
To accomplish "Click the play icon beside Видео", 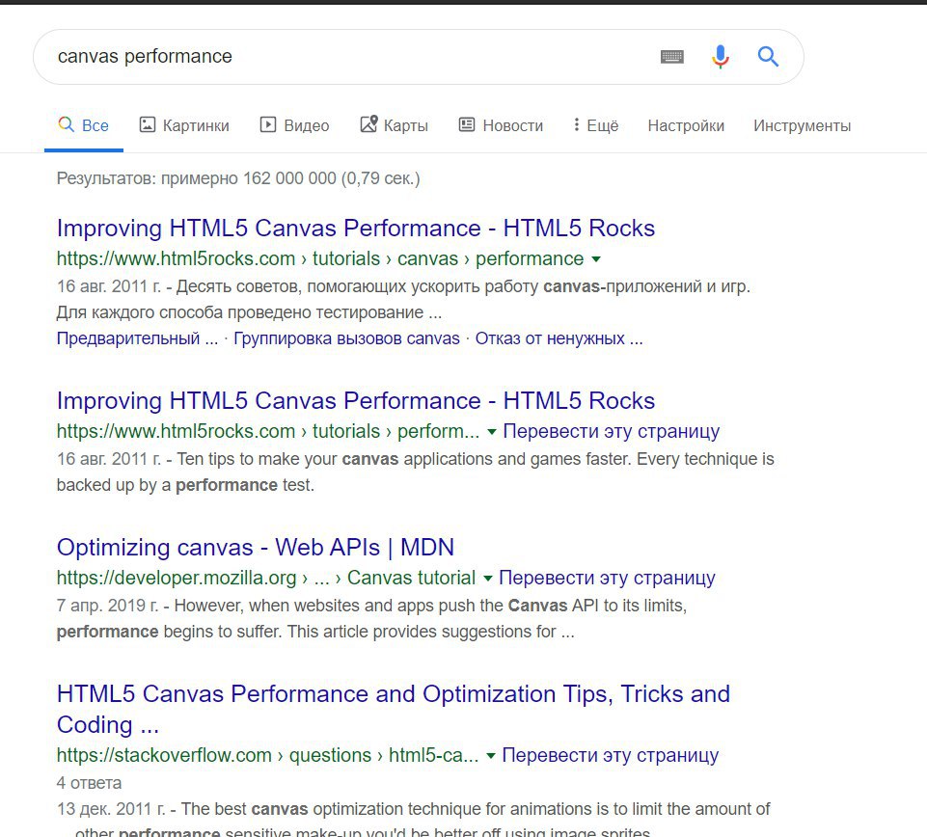I will click(x=268, y=124).
